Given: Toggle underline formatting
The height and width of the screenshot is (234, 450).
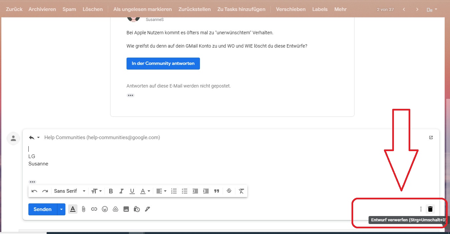Looking at the screenshot, I should pyautogui.click(x=132, y=191).
